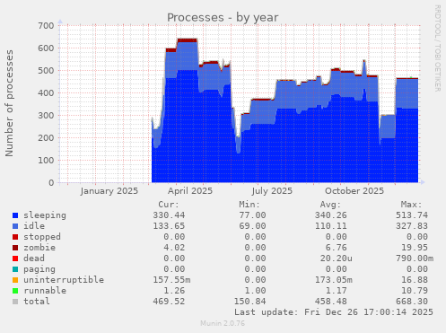Image resolution: width=446 pixels, height=333 pixels.
Task: Click the 'October 2025' x-axis label
Action: [354, 191]
